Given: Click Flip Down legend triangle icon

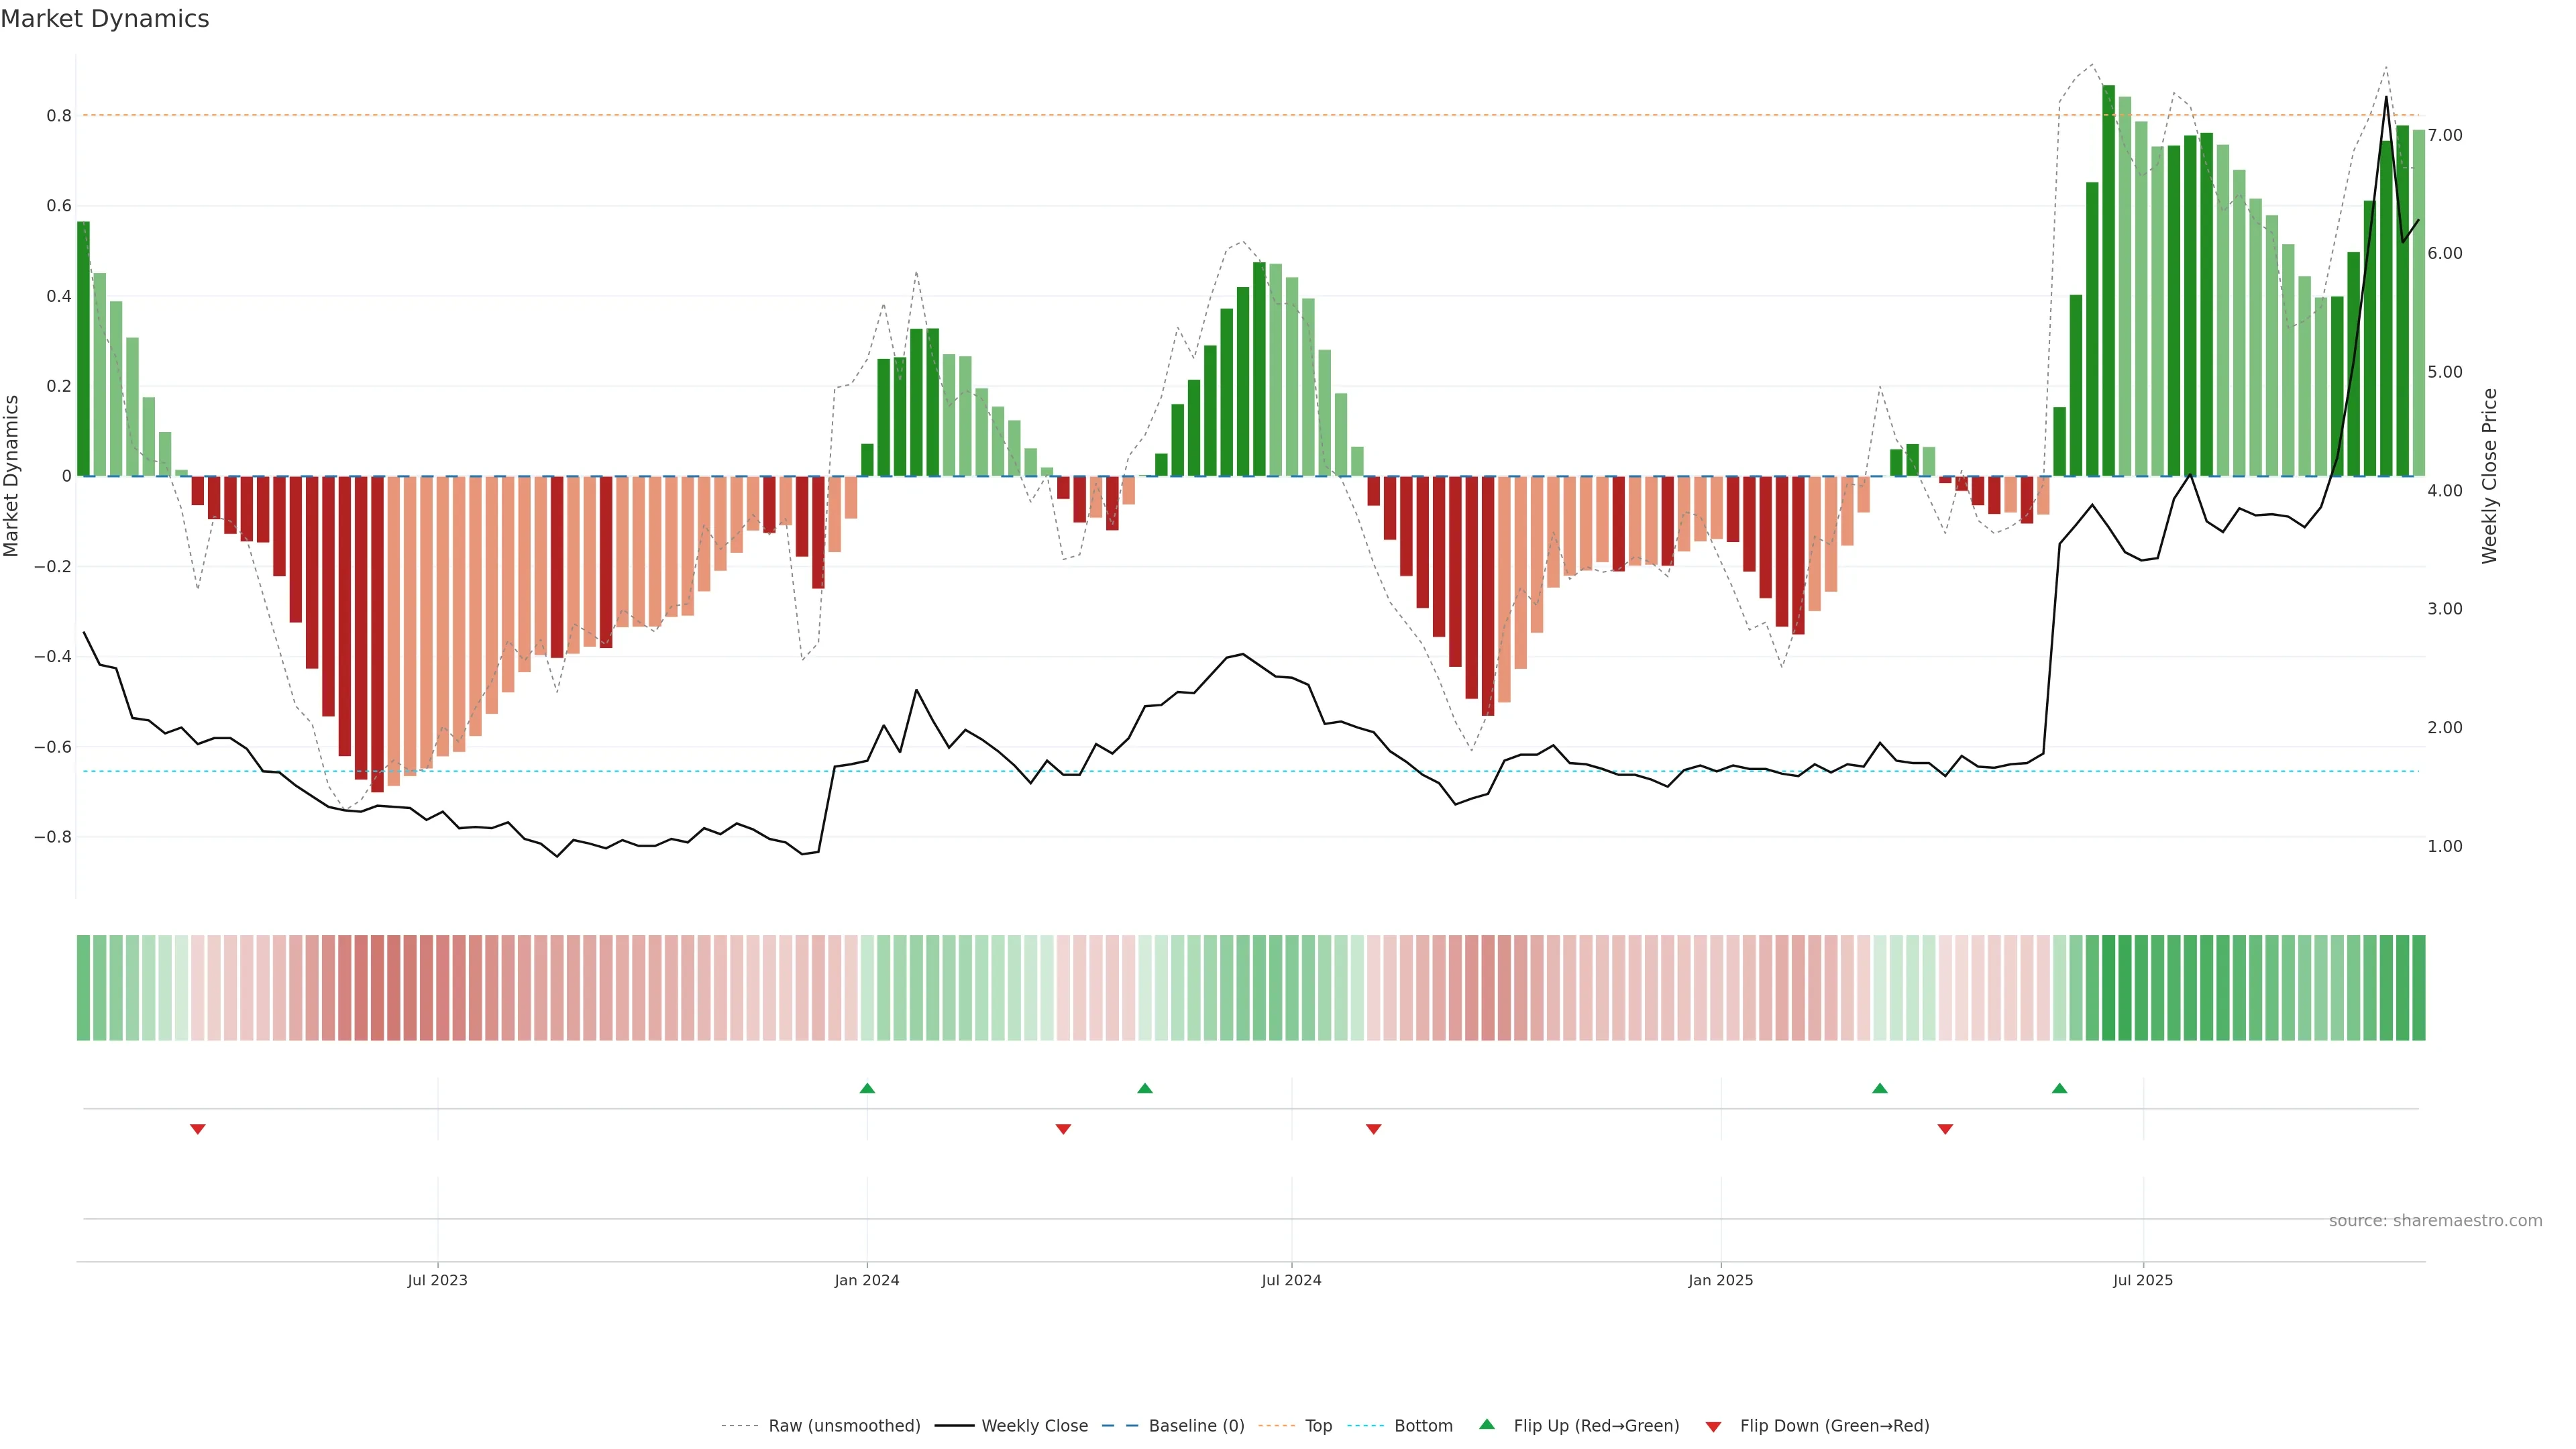Looking at the screenshot, I should tap(1713, 1426).
